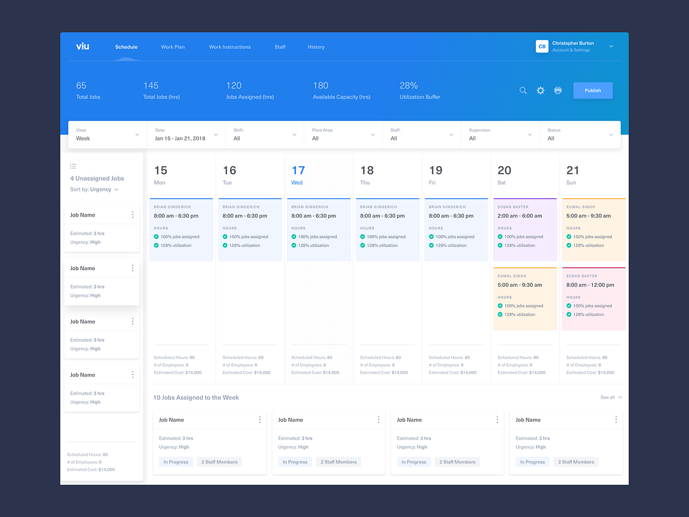Open the search icon in the blue header
The width and height of the screenshot is (689, 517).
[x=522, y=90]
